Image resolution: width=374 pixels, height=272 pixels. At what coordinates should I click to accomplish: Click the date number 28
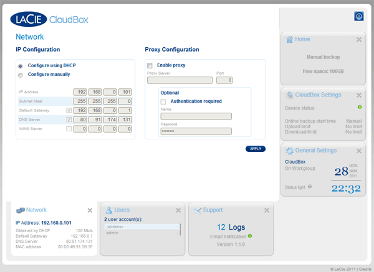point(342,172)
